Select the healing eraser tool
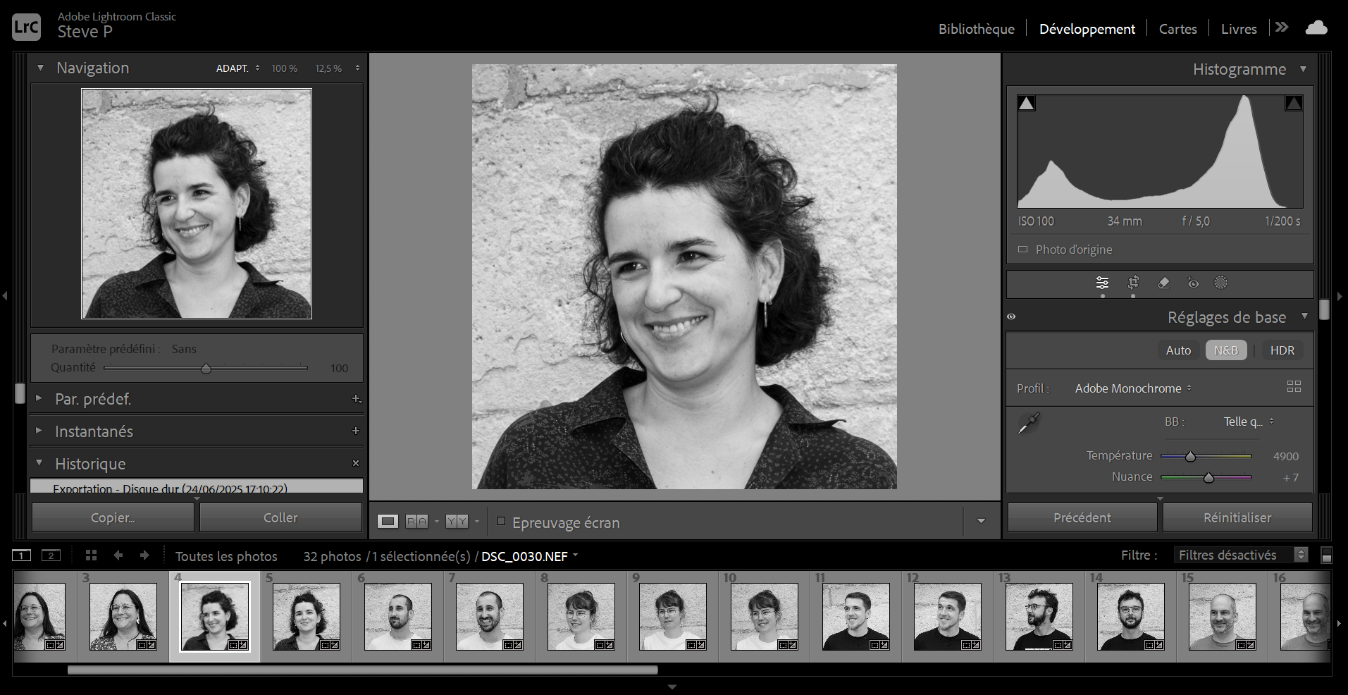Viewport: 1348px width, 695px height. 1163,283
